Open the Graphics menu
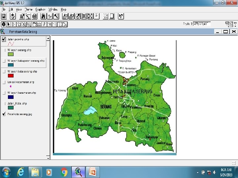 [x=40, y=9]
